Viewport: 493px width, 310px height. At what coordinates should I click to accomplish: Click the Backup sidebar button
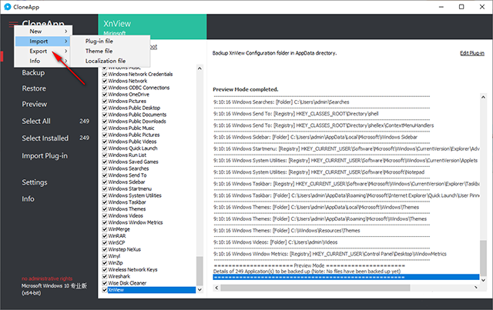pyautogui.click(x=33, y=72)
